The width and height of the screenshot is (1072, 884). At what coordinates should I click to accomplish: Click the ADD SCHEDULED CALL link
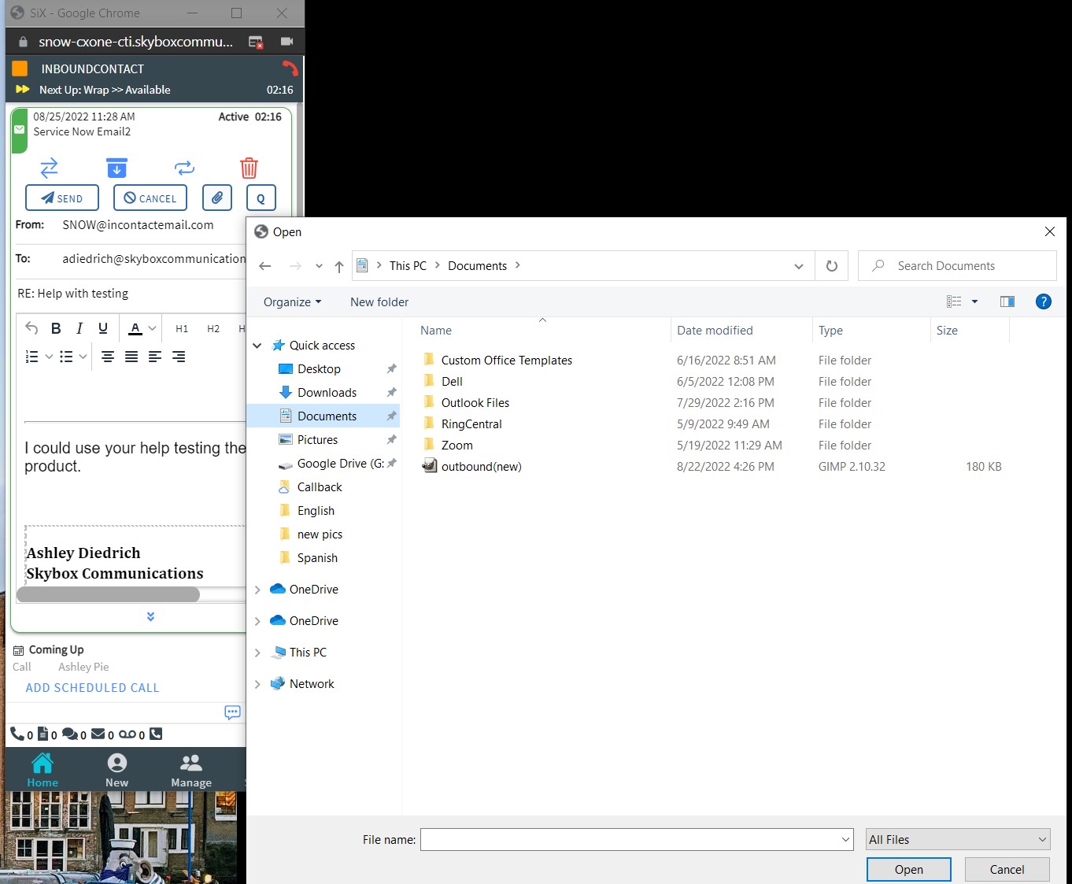tap(92, 688)
